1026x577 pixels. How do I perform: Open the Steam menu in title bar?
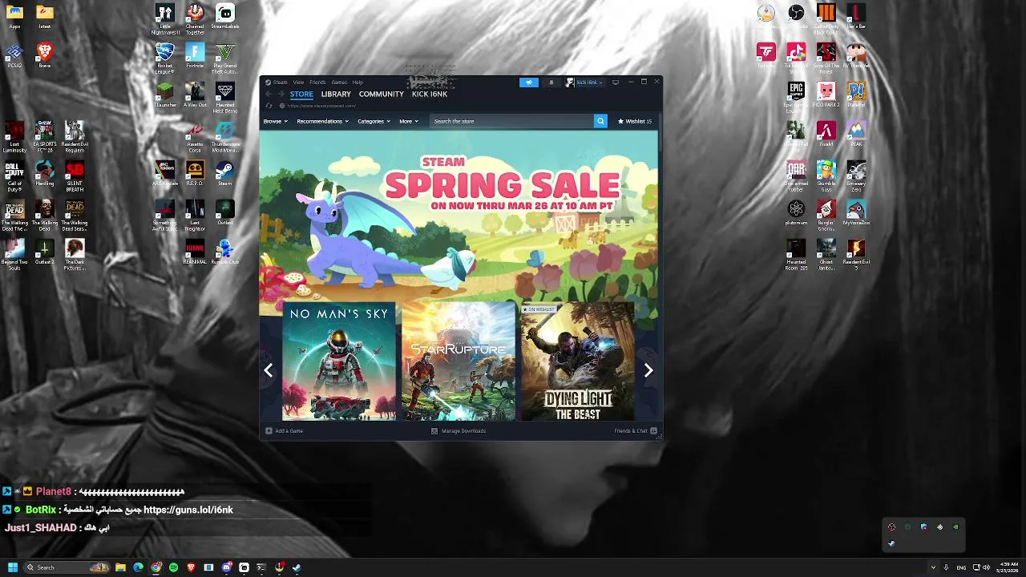pyautogui.click(x=280, y=82)
